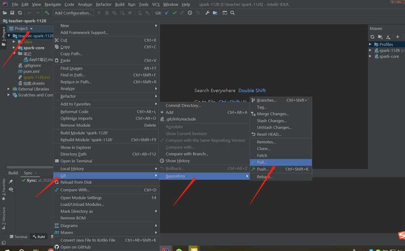Viewport: 405px width, 251px height.
Task: Open the Favorites side tool tab
Action: point(4,189)
